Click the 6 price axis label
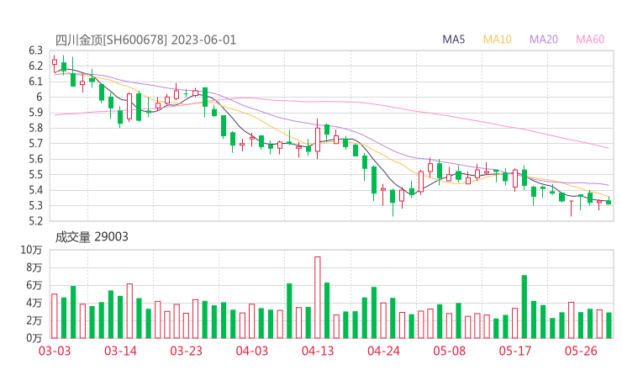This screenshot has height=370, width=622. [39, 97]
